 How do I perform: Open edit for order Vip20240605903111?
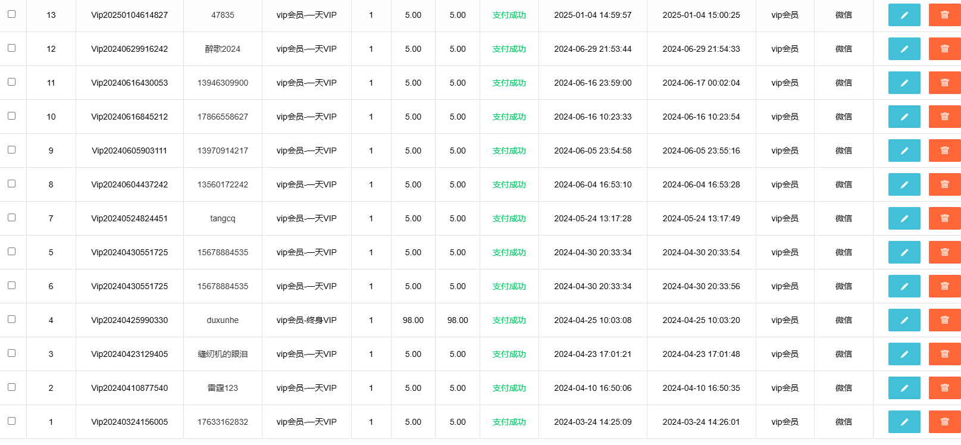click(x=904, y=151)
